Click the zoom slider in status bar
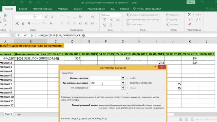This screenshot has height=122, width=217. point(207,119)
